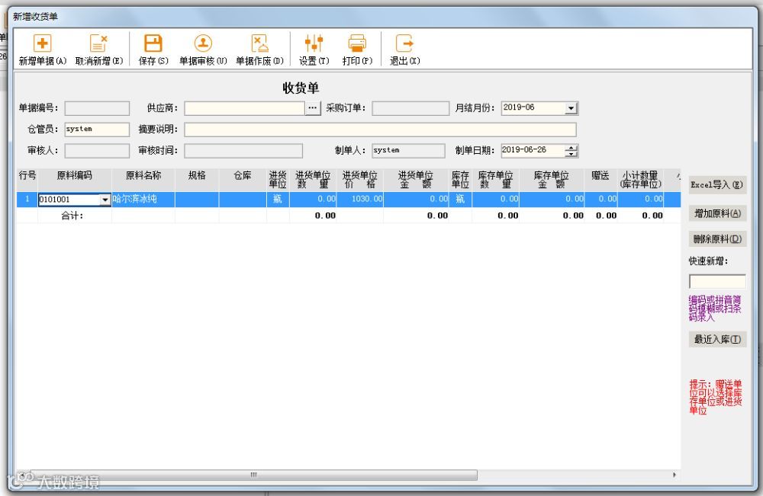Click the 合计 totals label
This screenshot has height=496, width=763.
(72, 216)
